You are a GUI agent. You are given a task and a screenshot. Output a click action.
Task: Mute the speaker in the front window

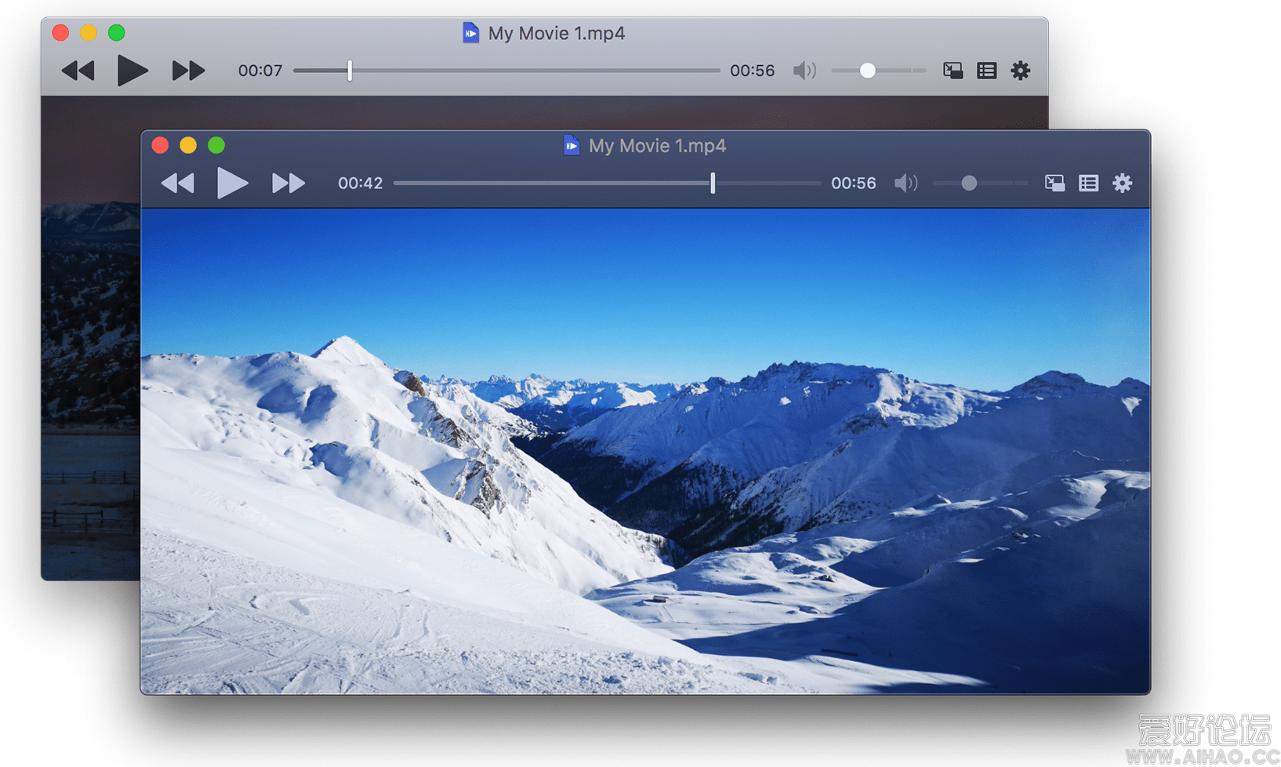[x=905, y=184]
